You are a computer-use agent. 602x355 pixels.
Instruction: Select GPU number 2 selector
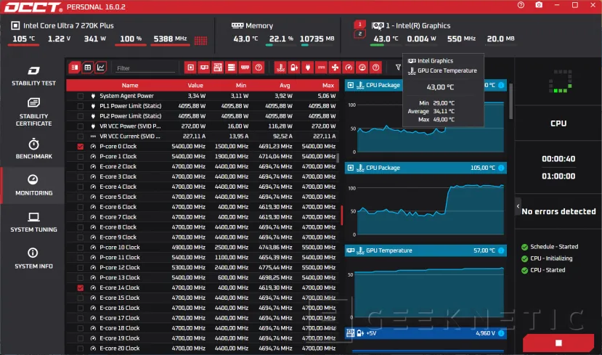359,34
